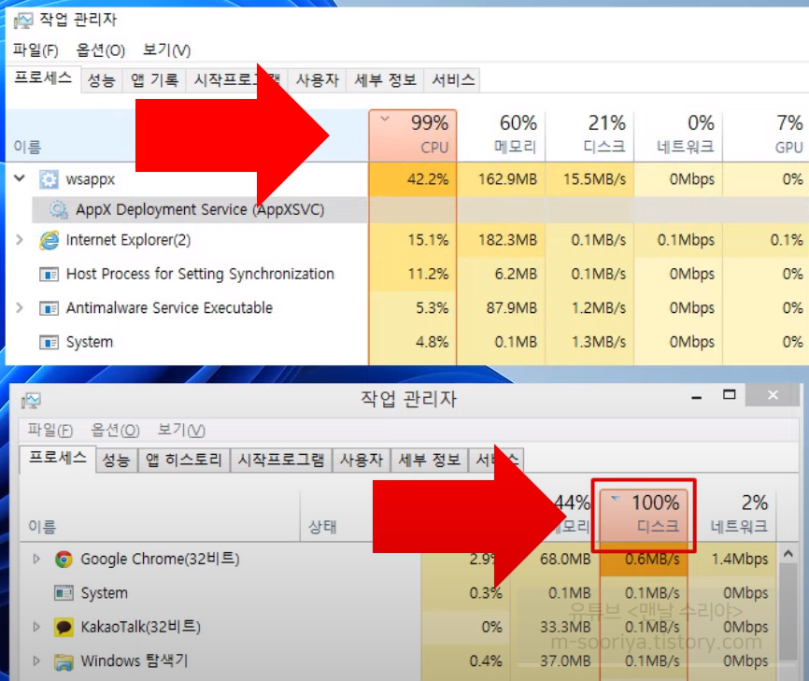Image resolution: width=809 pixels, height=681 pixels.
Task: Switch to 사용자 tab in upper window
Action: click(318, 80)
